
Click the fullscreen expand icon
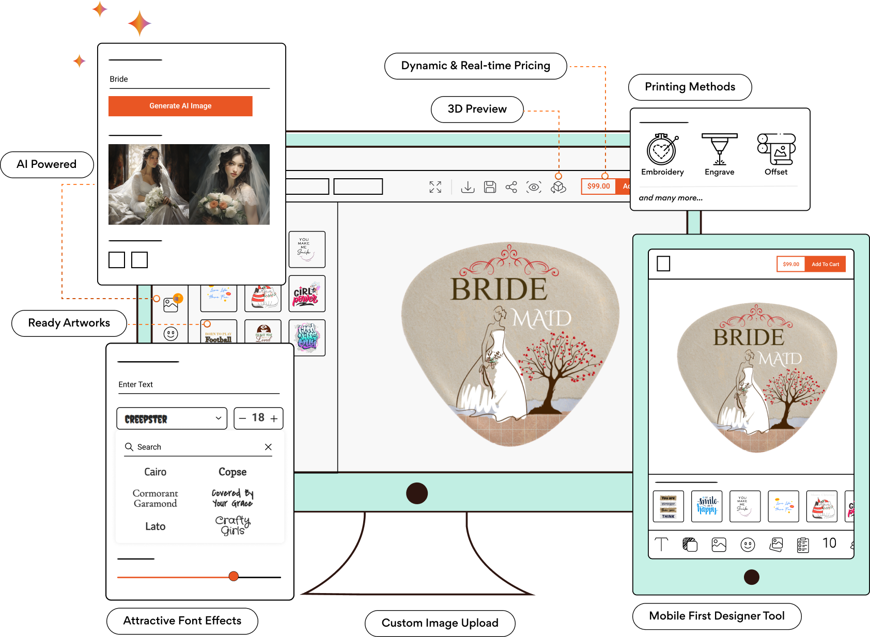(x=436, y=187)
